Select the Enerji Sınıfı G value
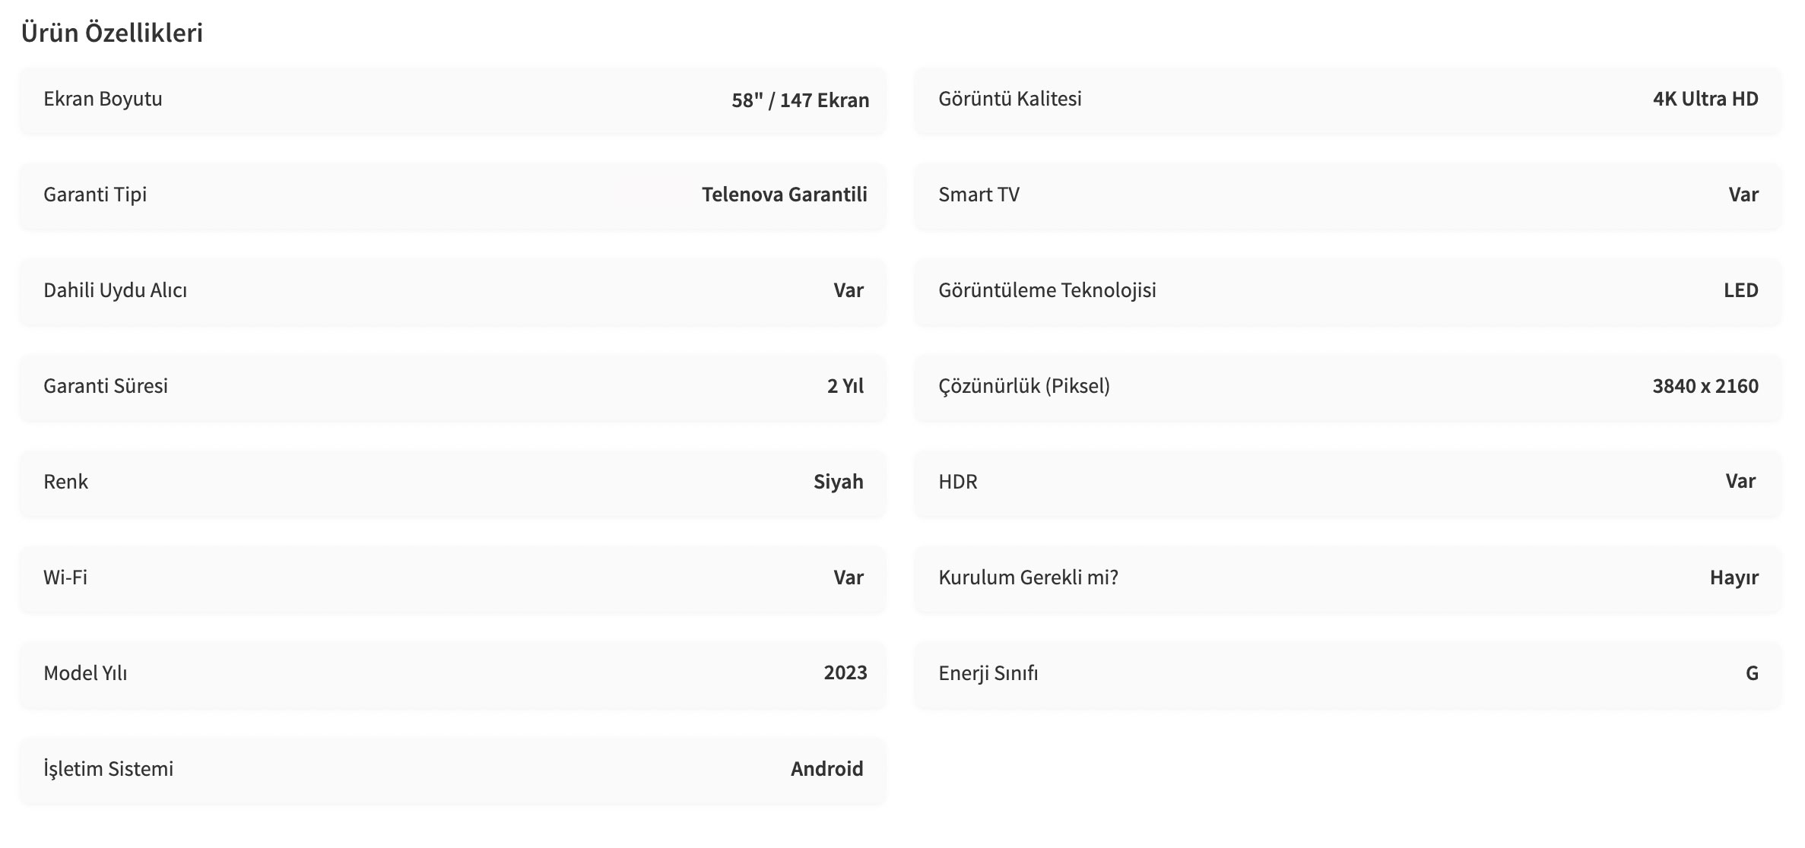Image resolution: width=1805 pixels, height=848 pixels. pyautogui.click(x=1752, y=673)
